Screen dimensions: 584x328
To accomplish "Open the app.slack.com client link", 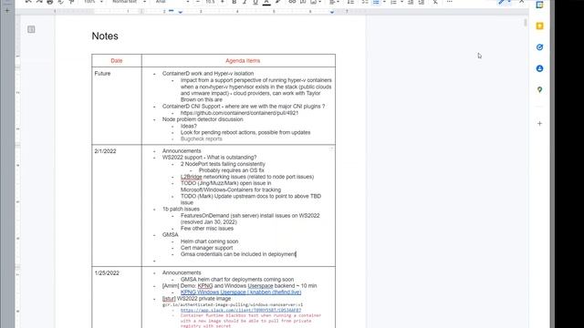I will 241,310.
